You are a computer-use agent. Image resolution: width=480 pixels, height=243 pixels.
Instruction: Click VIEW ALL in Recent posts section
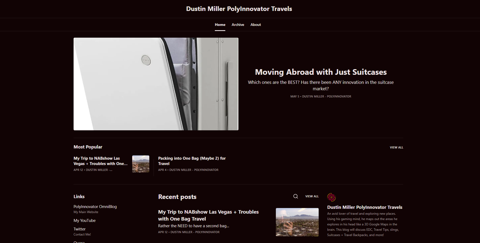(x=312, y=196)
